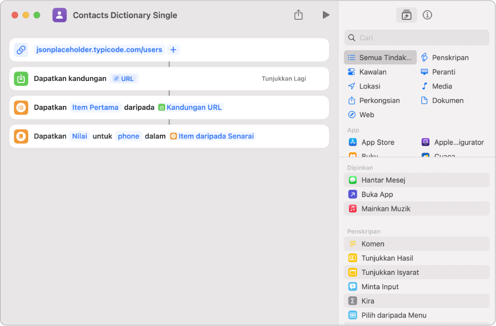
Task: Choose Tunjukkan Hasil action
Action: (x=417, y=258)
